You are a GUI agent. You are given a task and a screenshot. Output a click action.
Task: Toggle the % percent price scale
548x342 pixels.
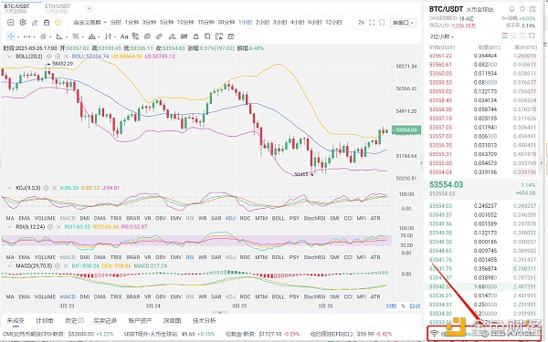tap(403, 306)
